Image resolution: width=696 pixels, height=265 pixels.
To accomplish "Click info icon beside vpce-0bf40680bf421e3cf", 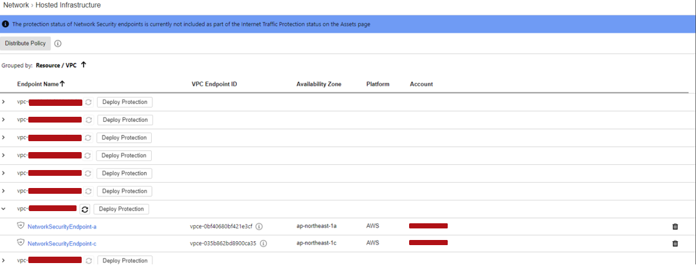I will tap(259, 227).
